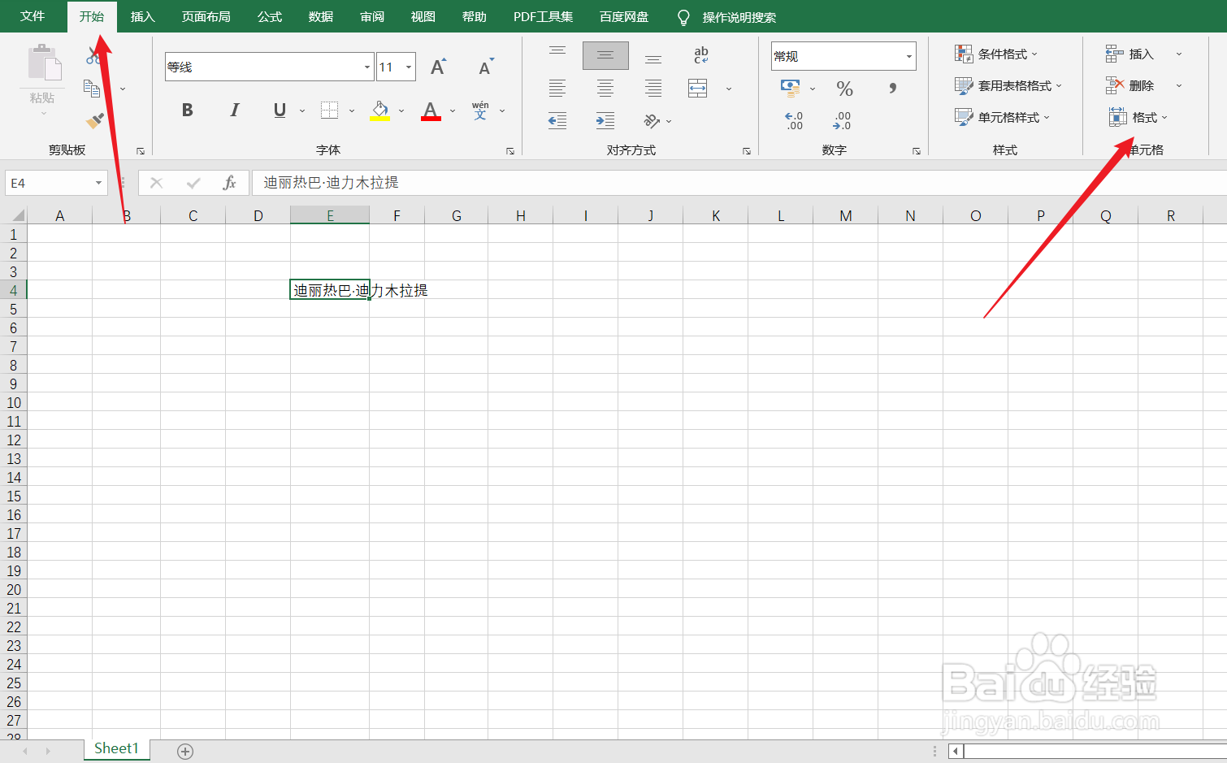Switch to the 插入 ribbon tab

142,16
